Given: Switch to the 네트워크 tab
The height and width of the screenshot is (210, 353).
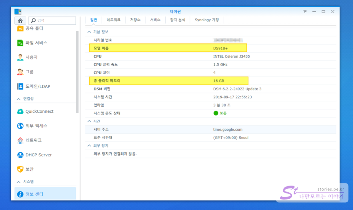Looking at the screenshot, I should 113,20.
